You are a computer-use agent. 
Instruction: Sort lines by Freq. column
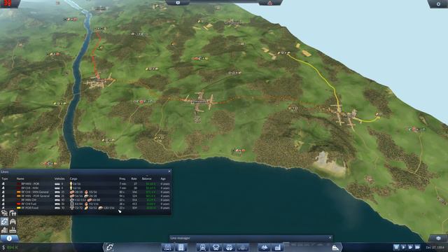coord(122,178)
